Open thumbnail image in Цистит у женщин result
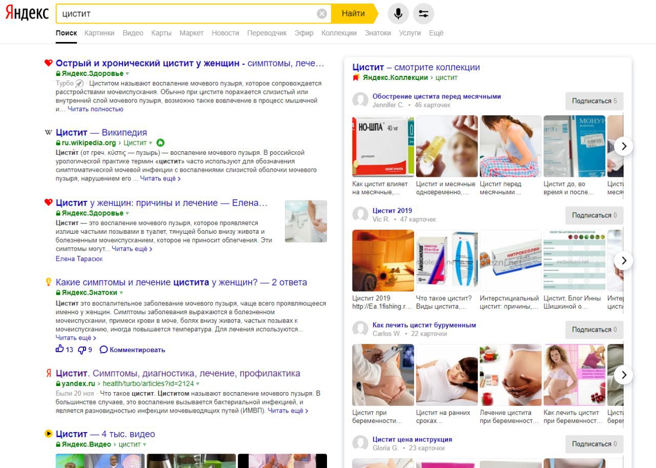 click(x=306, y=221)
